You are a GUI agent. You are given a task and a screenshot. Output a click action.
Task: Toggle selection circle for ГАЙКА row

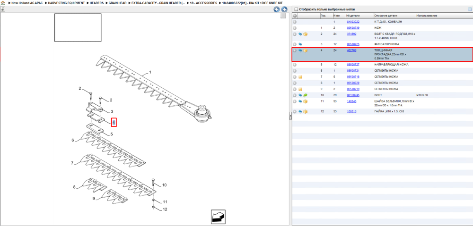pos(295,112)
